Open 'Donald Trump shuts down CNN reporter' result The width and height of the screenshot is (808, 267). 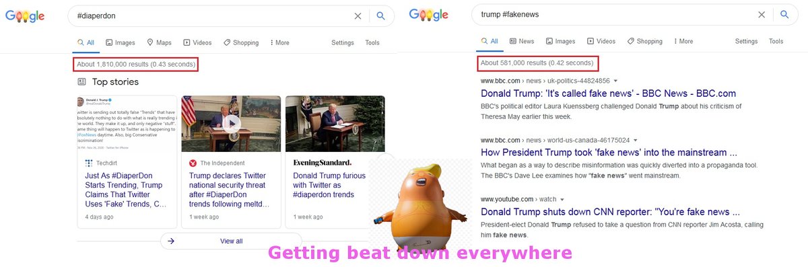point(610,211)
